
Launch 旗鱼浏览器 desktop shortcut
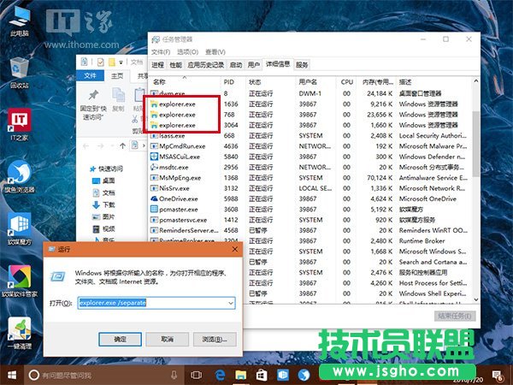20,176
